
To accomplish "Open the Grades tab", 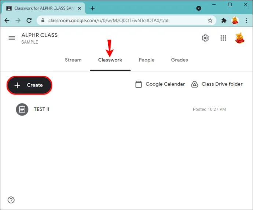I will 179,60.
